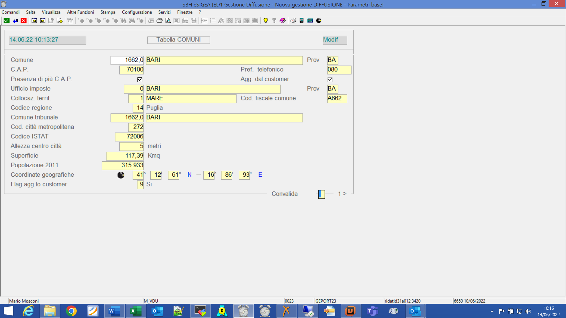Image resolution: width=566 pixels, height=318 pixels.
Task: Open the Configurazione menu
Action: click(x=137, y=12)
